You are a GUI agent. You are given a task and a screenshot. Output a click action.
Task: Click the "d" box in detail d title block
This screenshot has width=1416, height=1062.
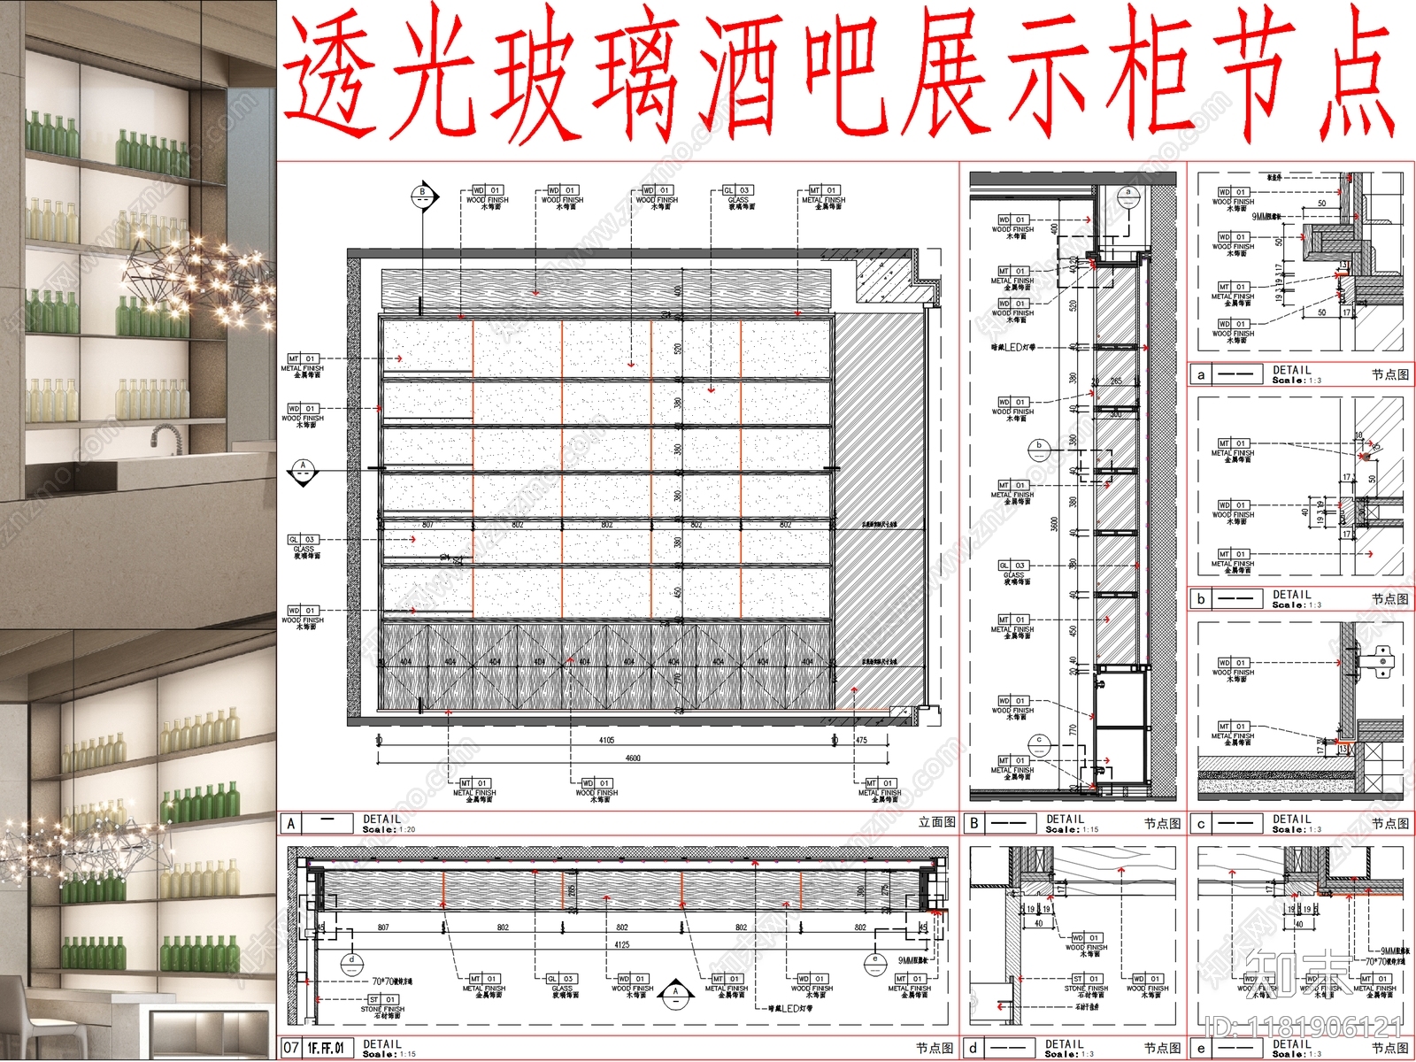pyautogui.click(x=974, y=1048)
